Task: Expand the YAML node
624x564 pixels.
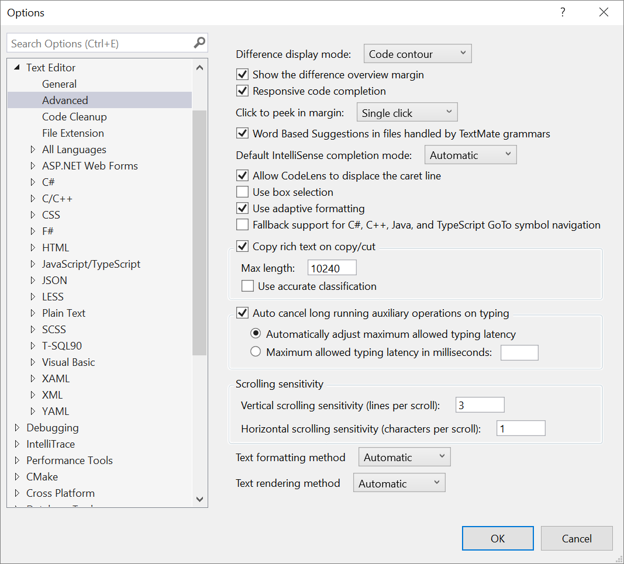Action: point(33,411)
